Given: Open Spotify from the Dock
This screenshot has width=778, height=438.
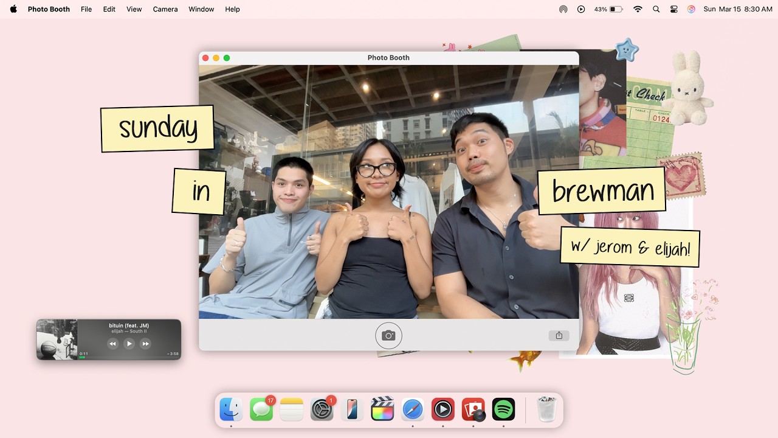Looking at the screenshot, I should coord(503,409).
